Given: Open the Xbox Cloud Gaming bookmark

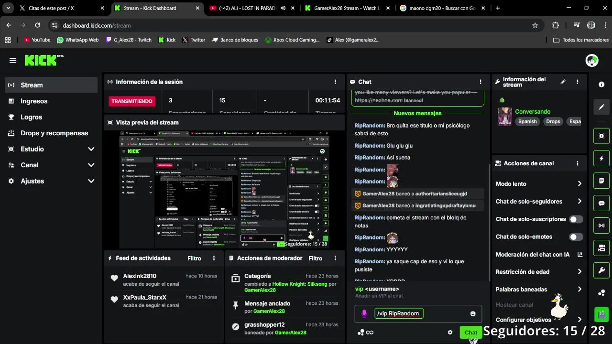Looking at the screenshot, I should (292, 40).
